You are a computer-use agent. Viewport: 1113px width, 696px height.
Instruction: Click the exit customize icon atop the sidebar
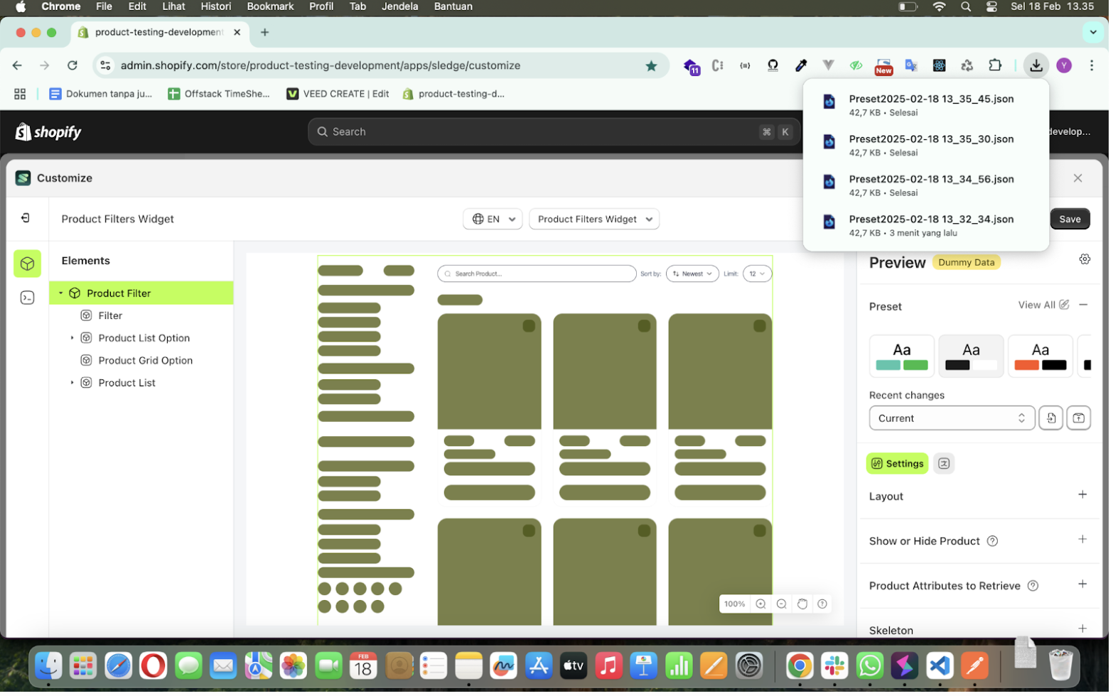[26, 218]
